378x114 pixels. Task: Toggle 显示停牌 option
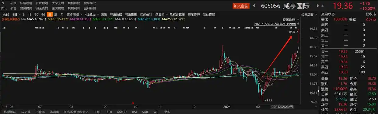click(x=194, y=14)
